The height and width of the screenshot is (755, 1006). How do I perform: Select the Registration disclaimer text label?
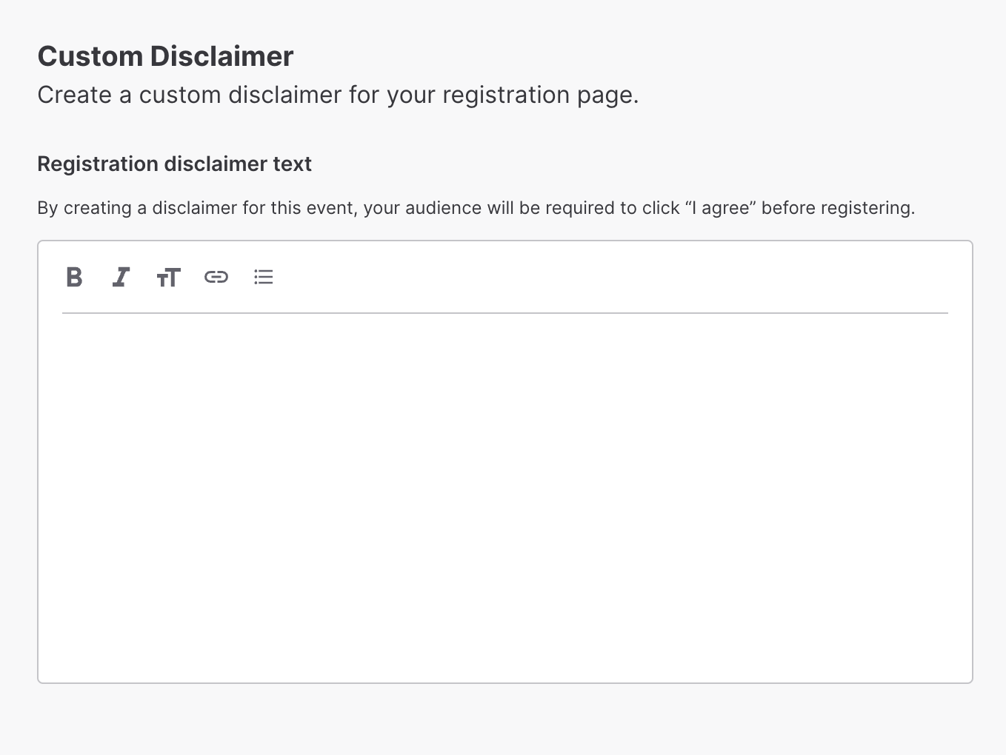(x=174, y=164)
